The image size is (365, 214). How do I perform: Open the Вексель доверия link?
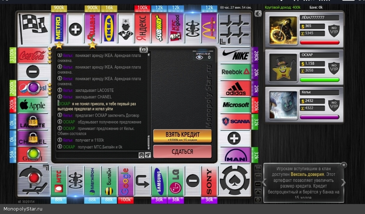pos(307,174)
